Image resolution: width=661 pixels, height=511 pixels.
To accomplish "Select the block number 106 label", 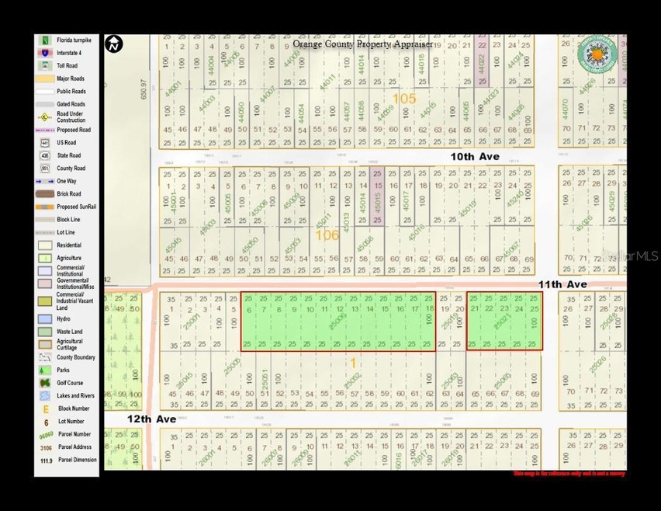I will pos(327,235).
